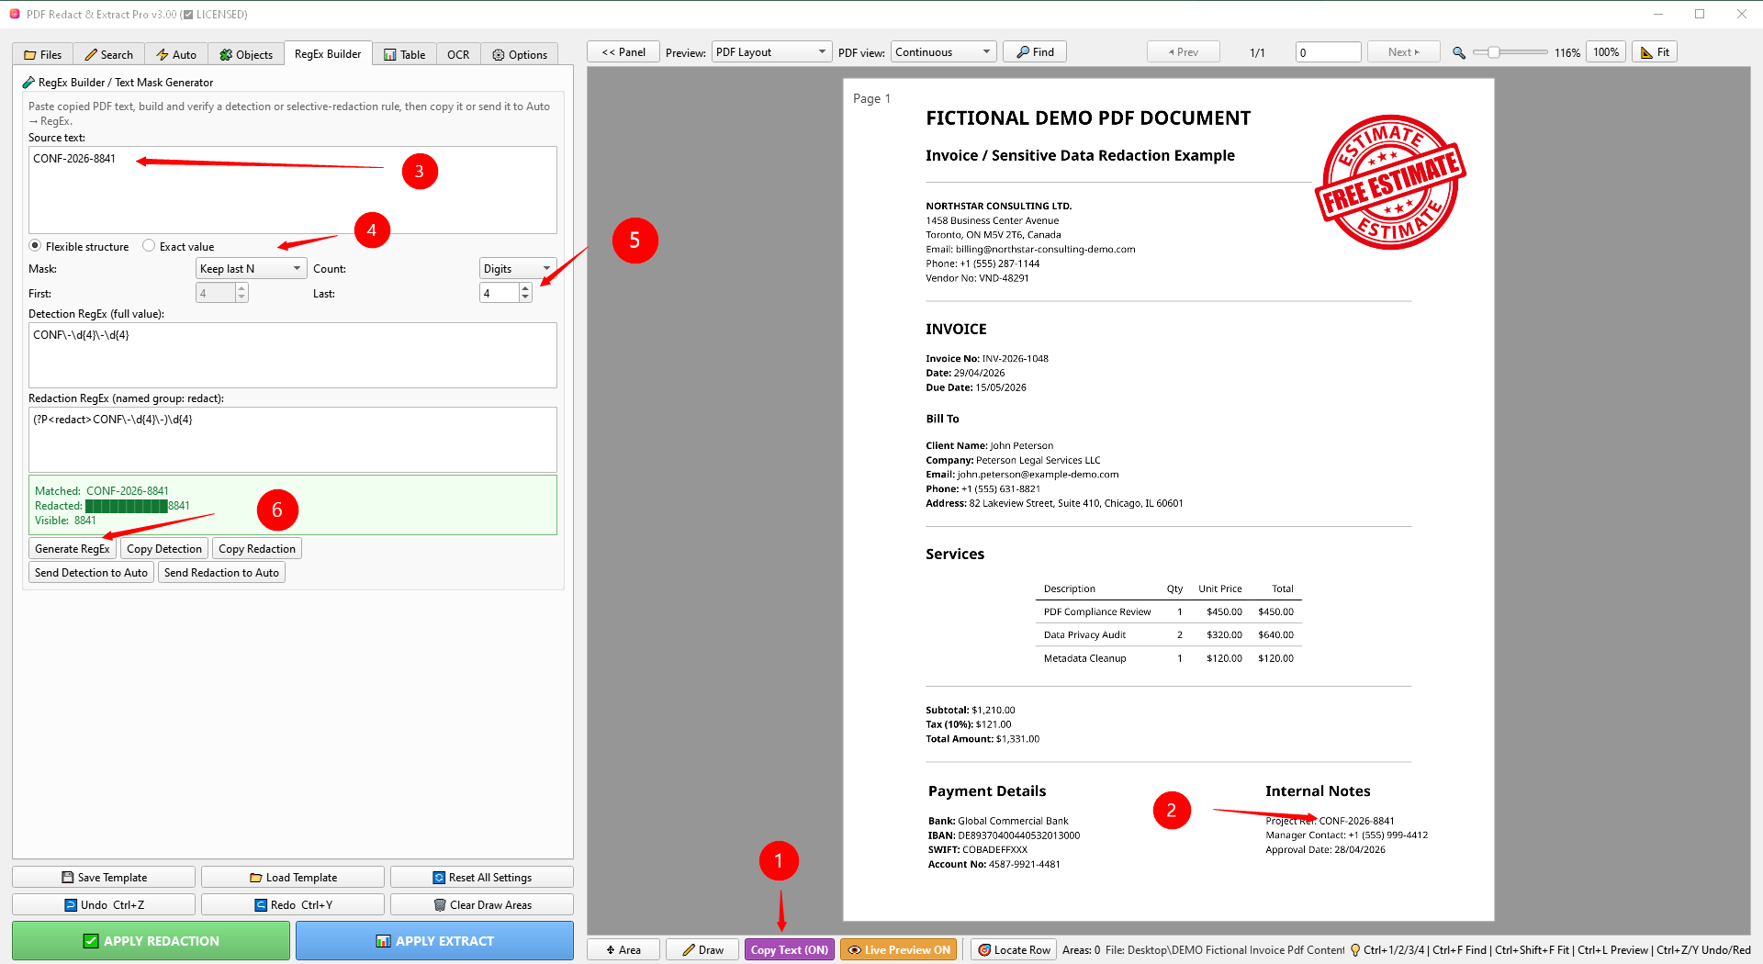The image size is (1763, 964).
Task: Click the Account No 4587-9921-4481 line
Action: tap(994, 864)
